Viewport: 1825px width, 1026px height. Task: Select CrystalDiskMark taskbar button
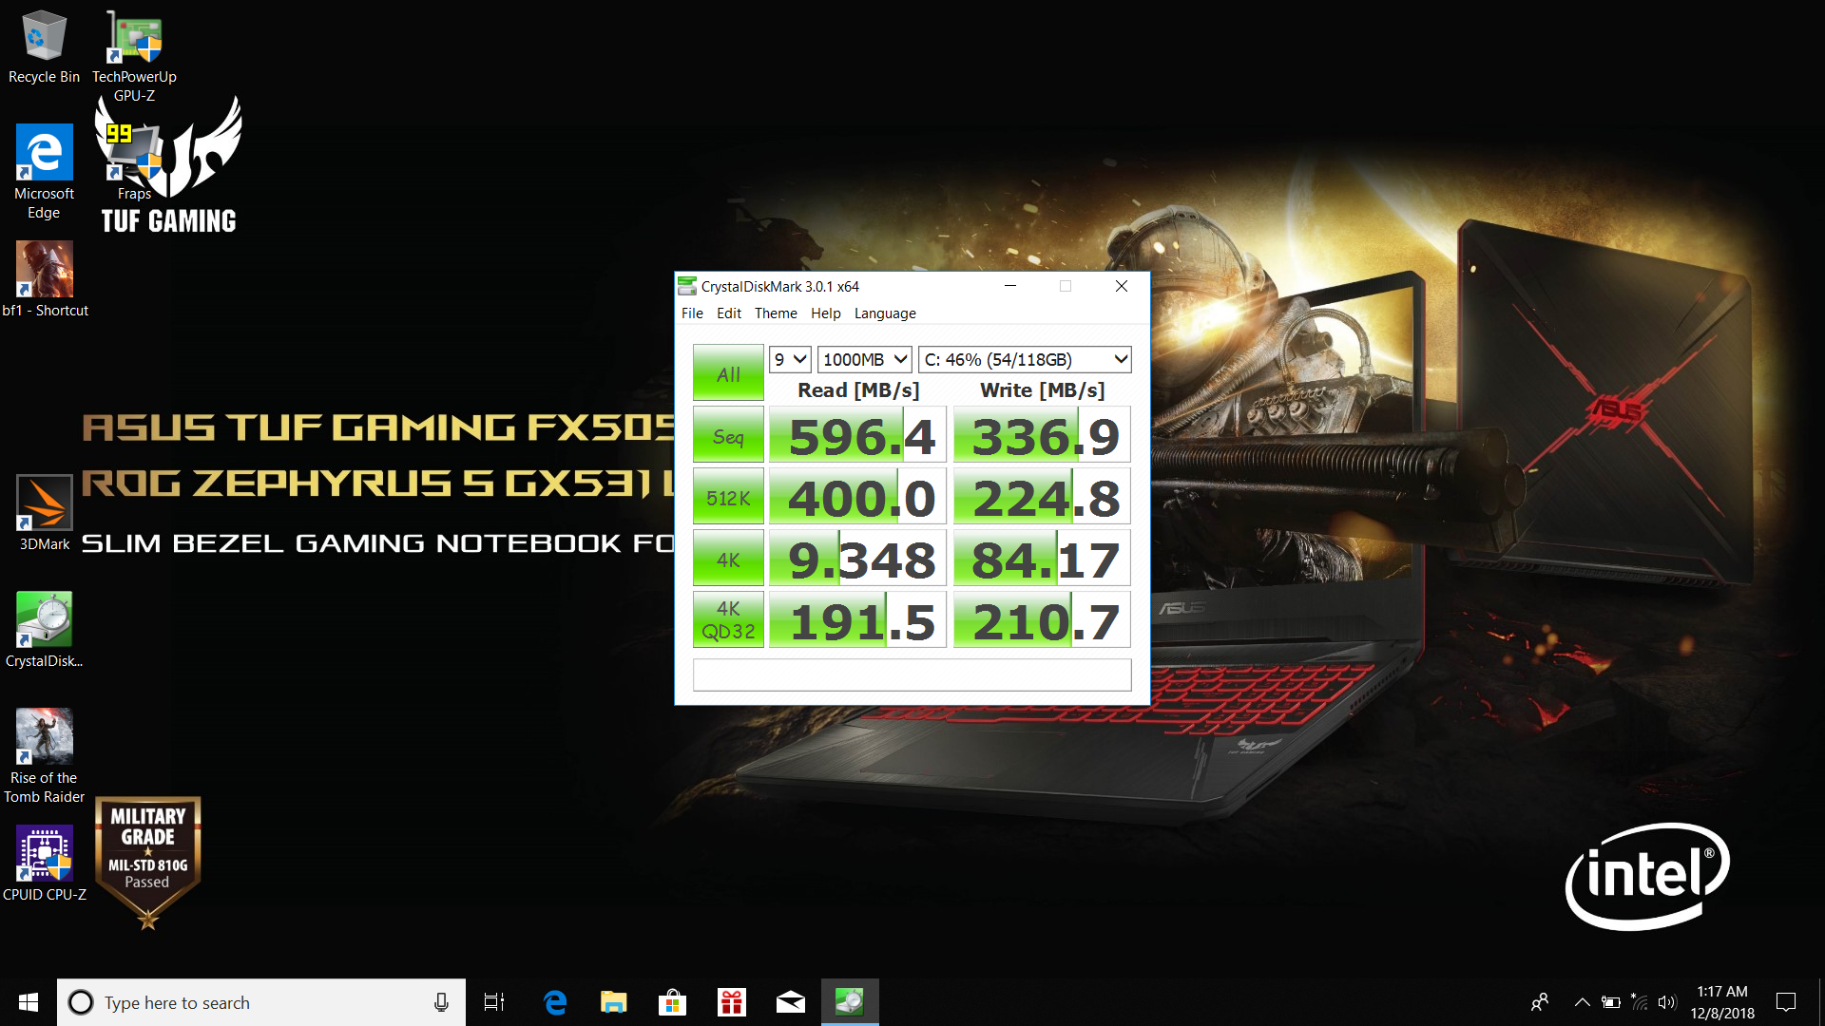pos(850,1002)
